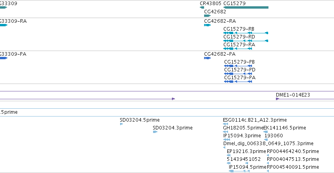Select the CG42682-RA transcript glyph
Viewport: 334px width, 173px height.
tap(208, 25)
